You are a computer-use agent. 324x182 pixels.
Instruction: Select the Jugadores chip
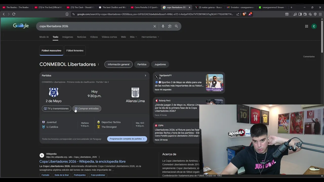coord(160,64)
